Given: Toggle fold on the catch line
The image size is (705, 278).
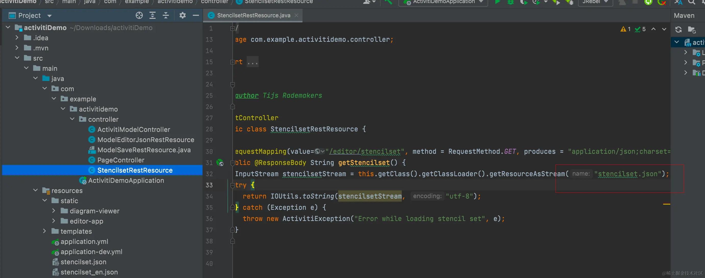Looking at the screenshot, I should [x=232, y=207].
